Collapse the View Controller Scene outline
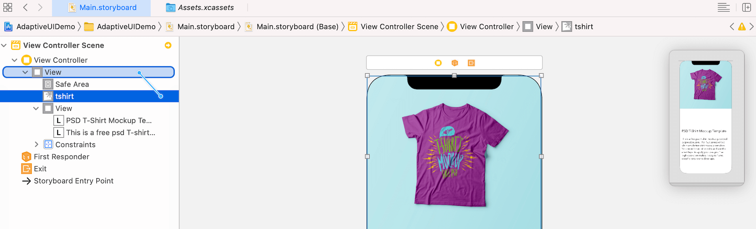This screenshot has height=229, width=756. point(4,45)
